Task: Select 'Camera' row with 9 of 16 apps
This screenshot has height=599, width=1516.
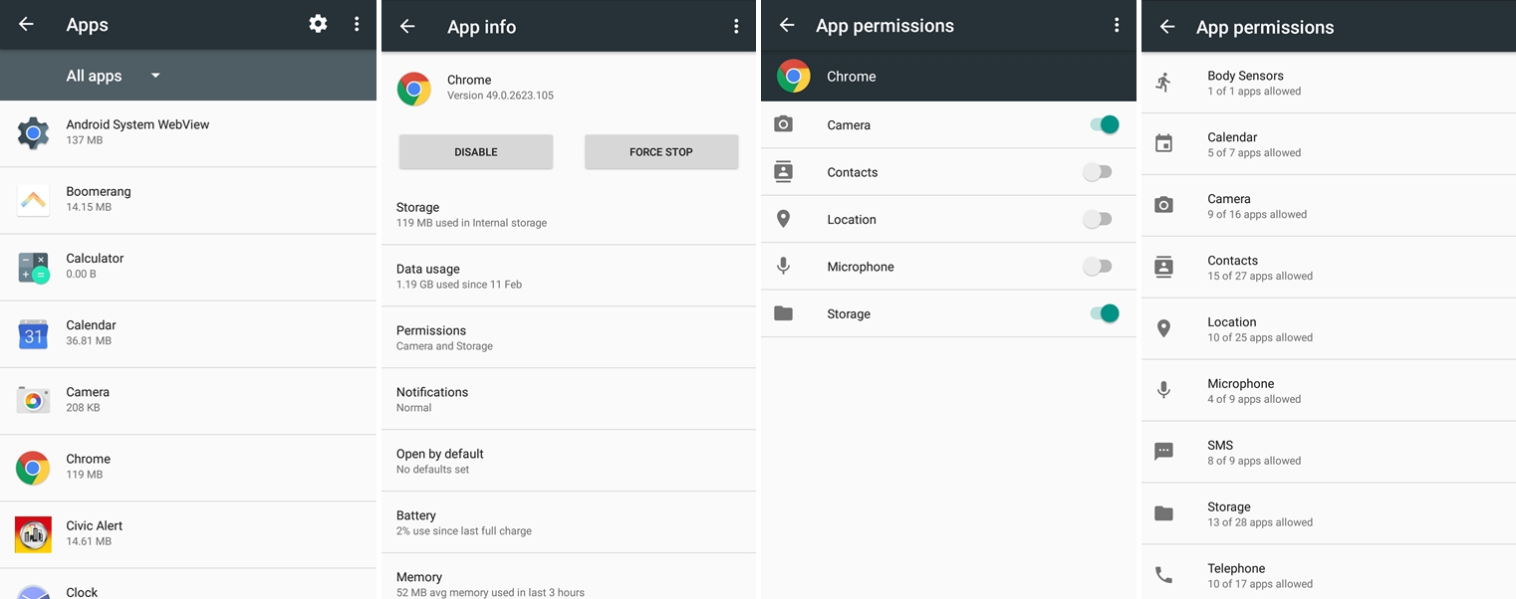Action: click(1329, 206)
